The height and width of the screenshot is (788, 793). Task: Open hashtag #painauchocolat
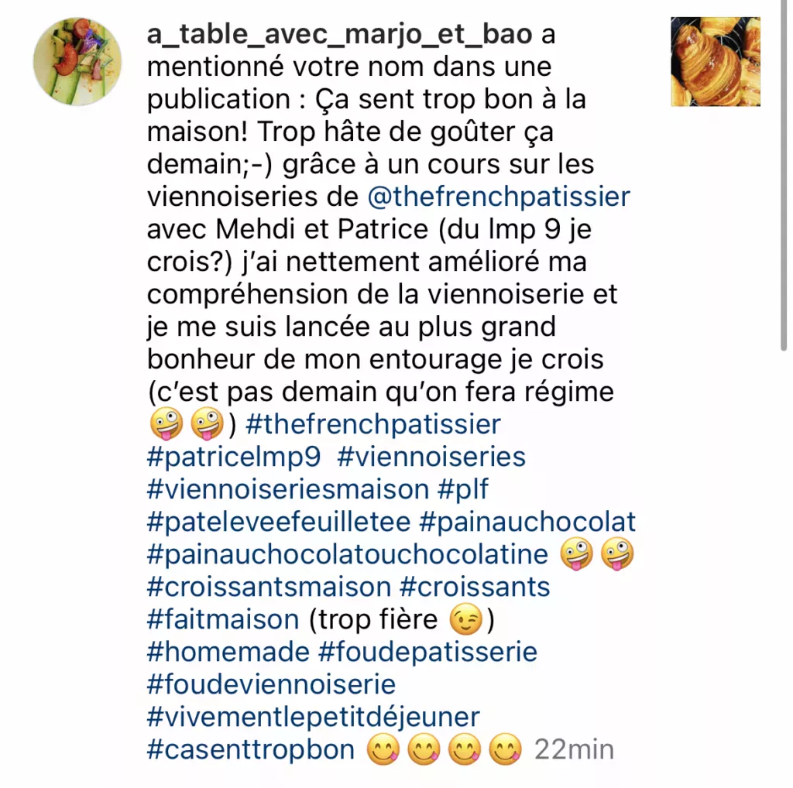[527, 522]
